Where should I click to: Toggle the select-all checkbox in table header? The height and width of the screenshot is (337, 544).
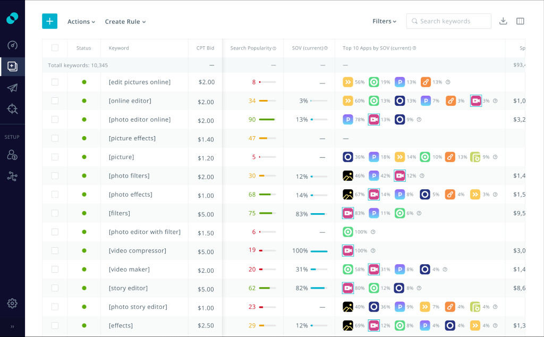[x=55, y=48]
